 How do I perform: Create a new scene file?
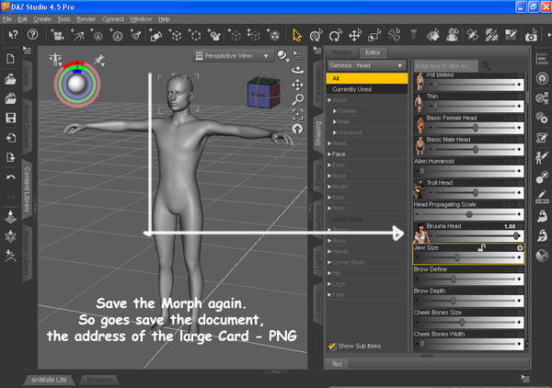tap(10, 59)
